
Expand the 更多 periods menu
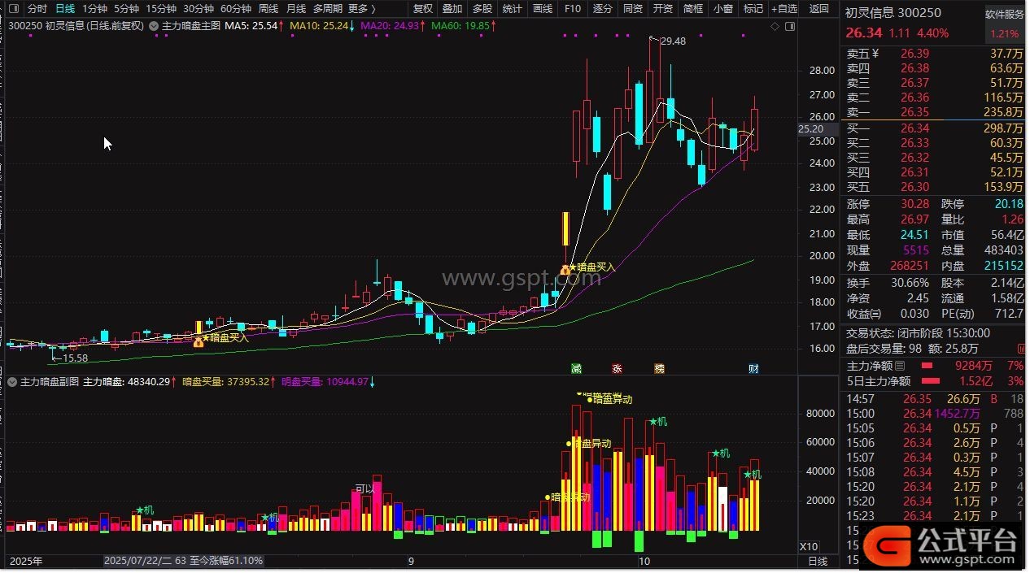362,9
